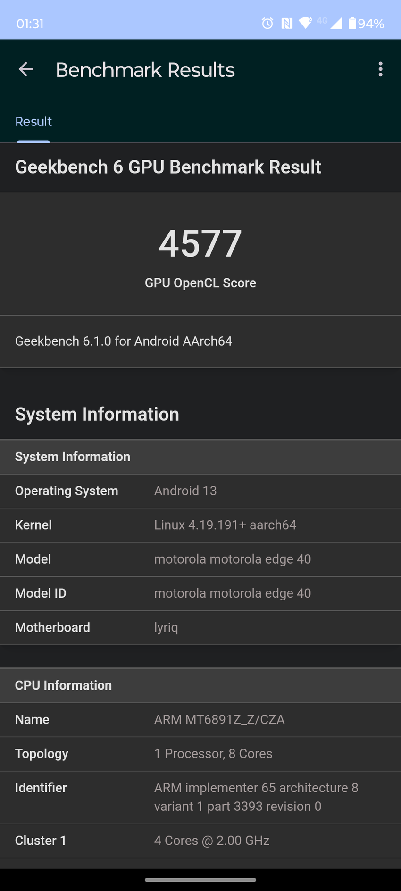401x891 pixels.
Task: Tap the 01:31 clock in status bar
Action: point(30,24)
